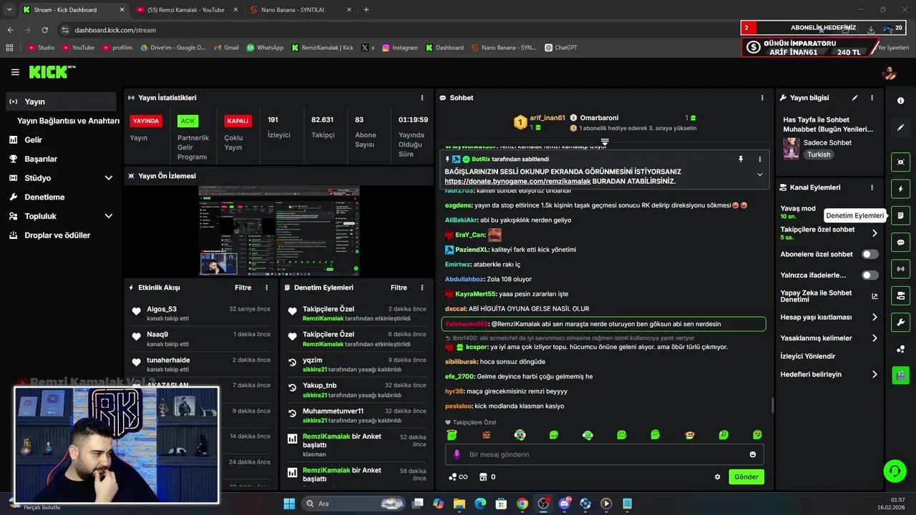The width and height of the screenshot is (916, 515).
Task: Open Etkinlik Akışı three-dot options
Action: [x=266, y=288]
